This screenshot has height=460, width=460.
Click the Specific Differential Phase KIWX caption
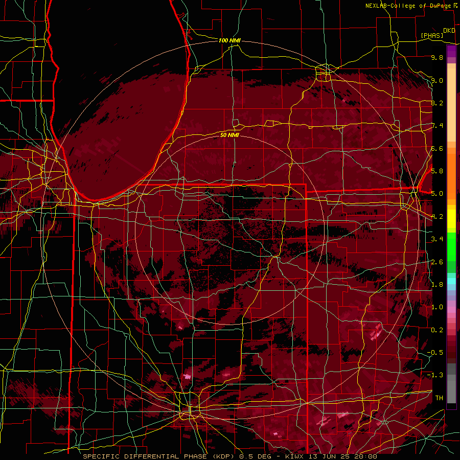(230, 456)
